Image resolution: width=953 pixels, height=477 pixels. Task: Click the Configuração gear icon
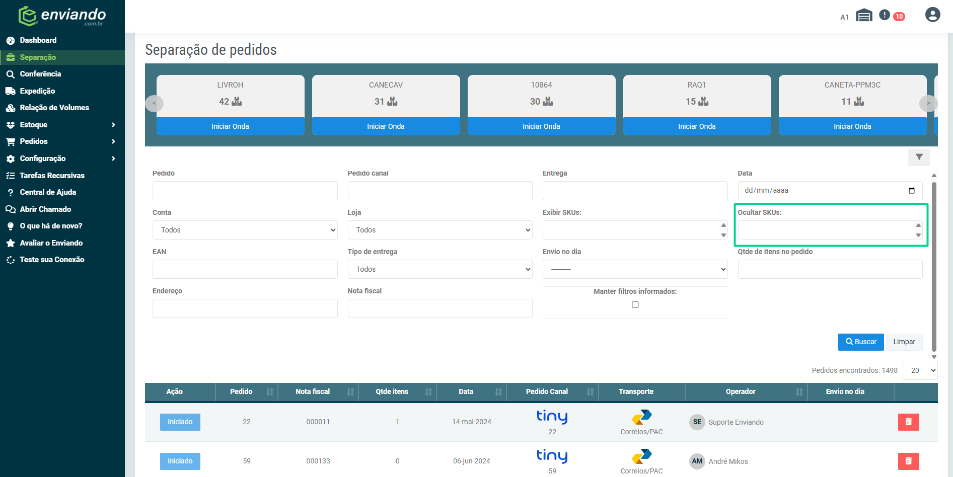(x=10, y=159)
